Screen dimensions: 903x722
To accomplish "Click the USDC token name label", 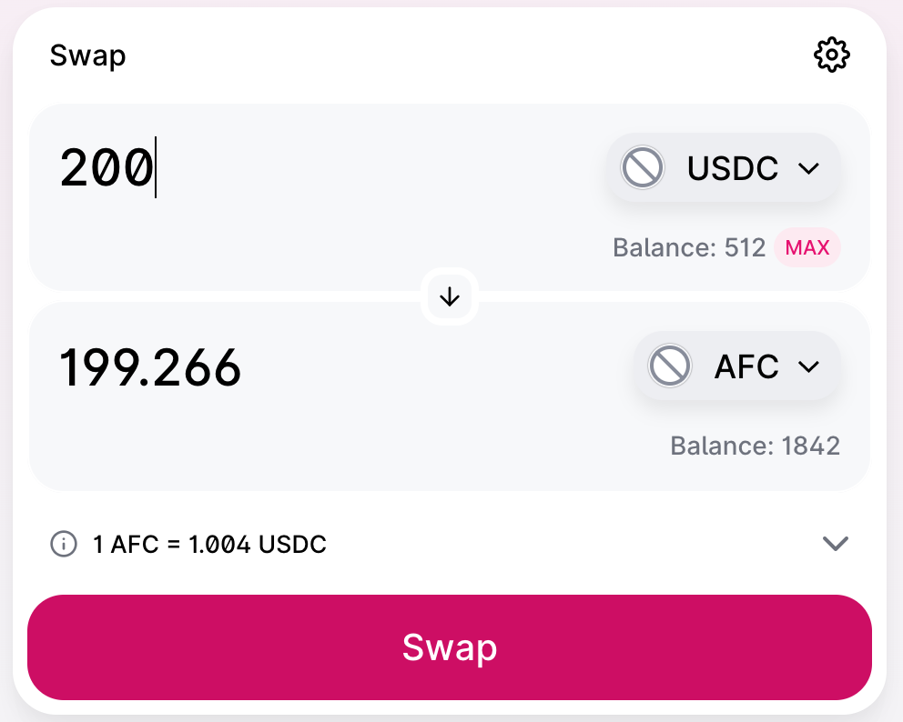I will (x=733, y=168).
